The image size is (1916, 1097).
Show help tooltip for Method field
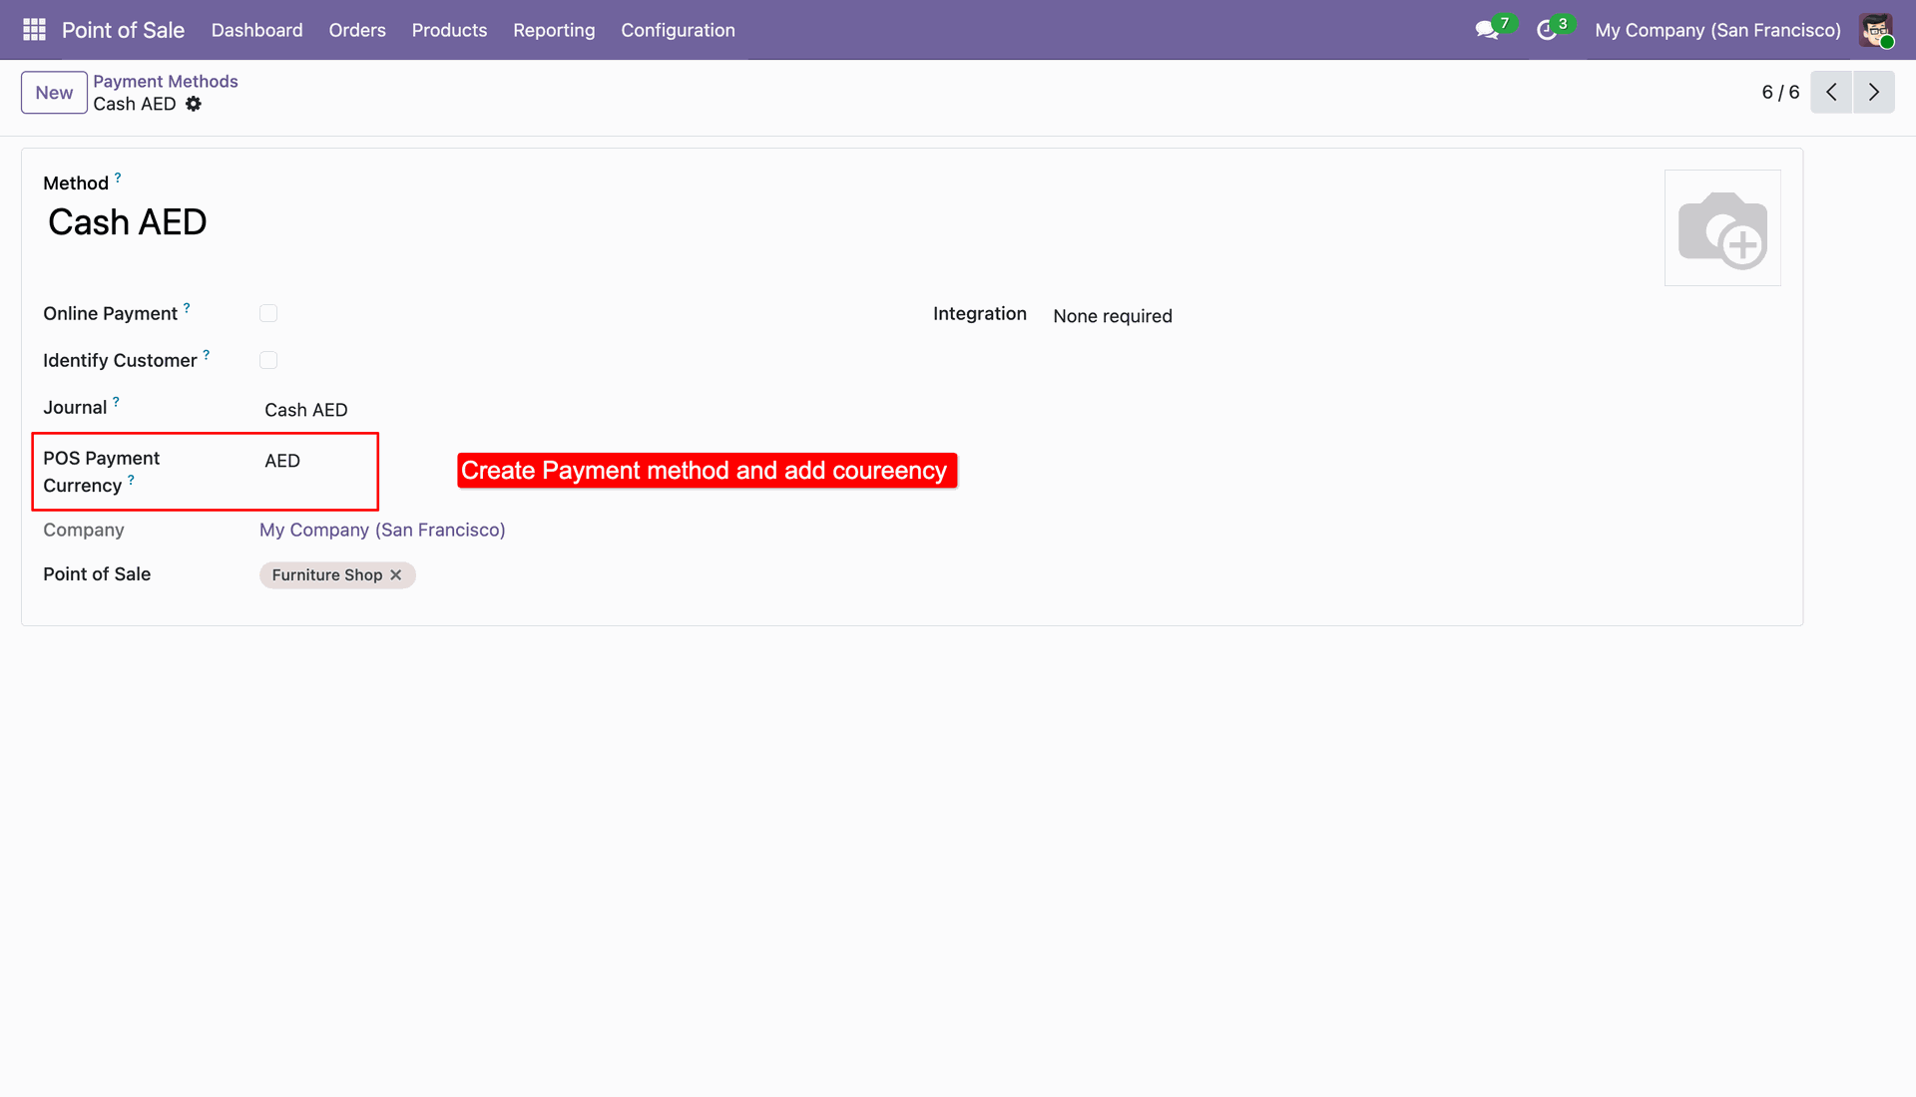[118, 178]
